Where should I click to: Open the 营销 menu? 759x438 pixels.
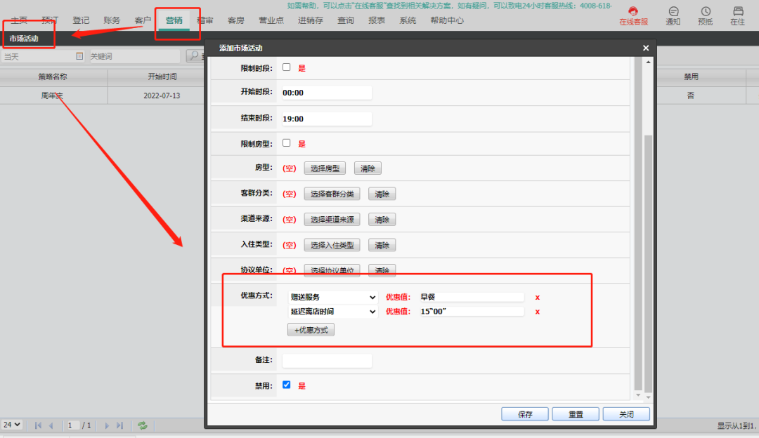click(174, 20)
